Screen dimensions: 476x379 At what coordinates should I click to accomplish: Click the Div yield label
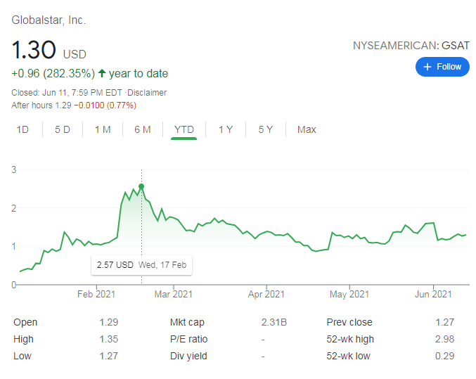tap(188, 356)
